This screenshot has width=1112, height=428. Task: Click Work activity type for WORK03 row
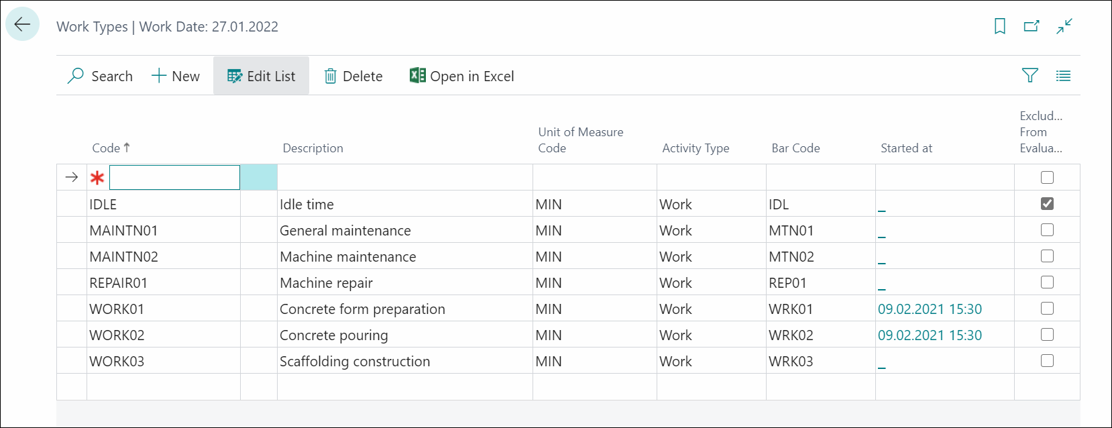tap(675, 362)
